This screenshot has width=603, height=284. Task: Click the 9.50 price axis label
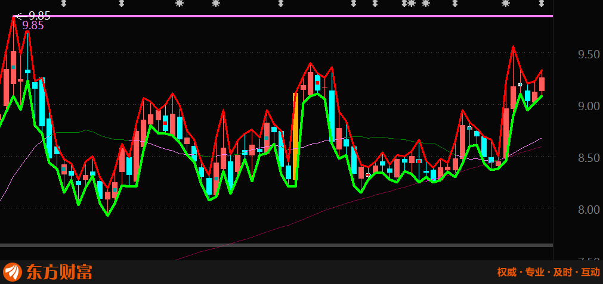[x=589, y=55]
